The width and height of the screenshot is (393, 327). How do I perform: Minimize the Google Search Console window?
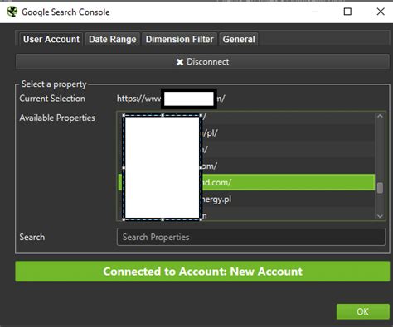coord(315,12)
